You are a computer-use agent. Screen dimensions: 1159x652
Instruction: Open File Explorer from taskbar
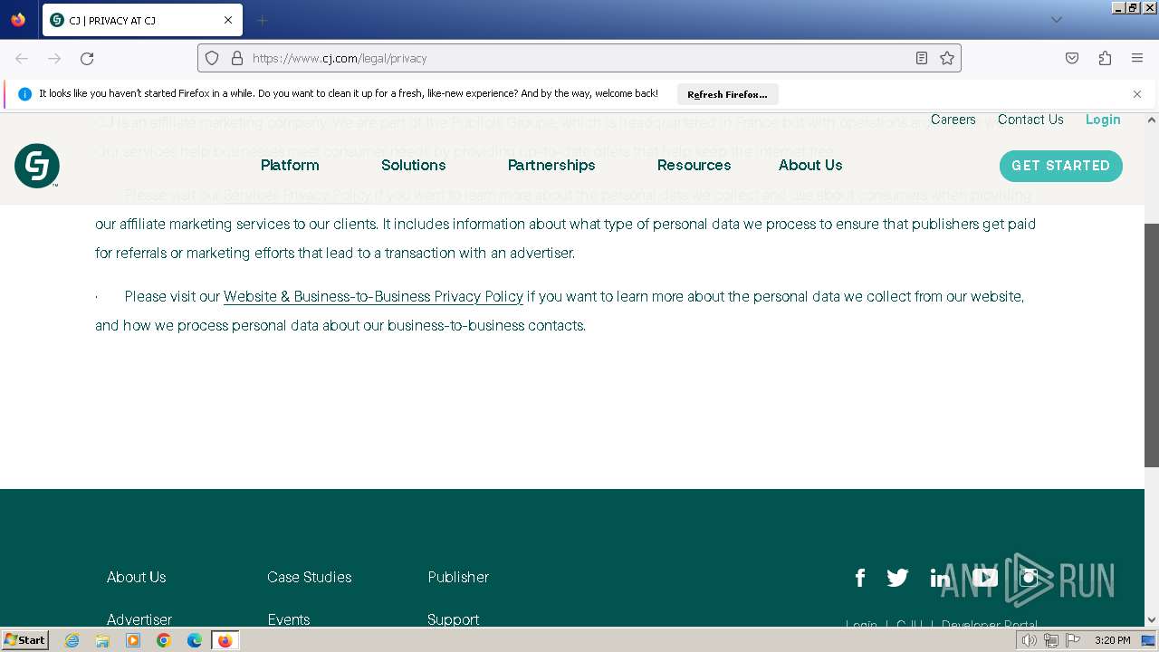tap(102, 640)
